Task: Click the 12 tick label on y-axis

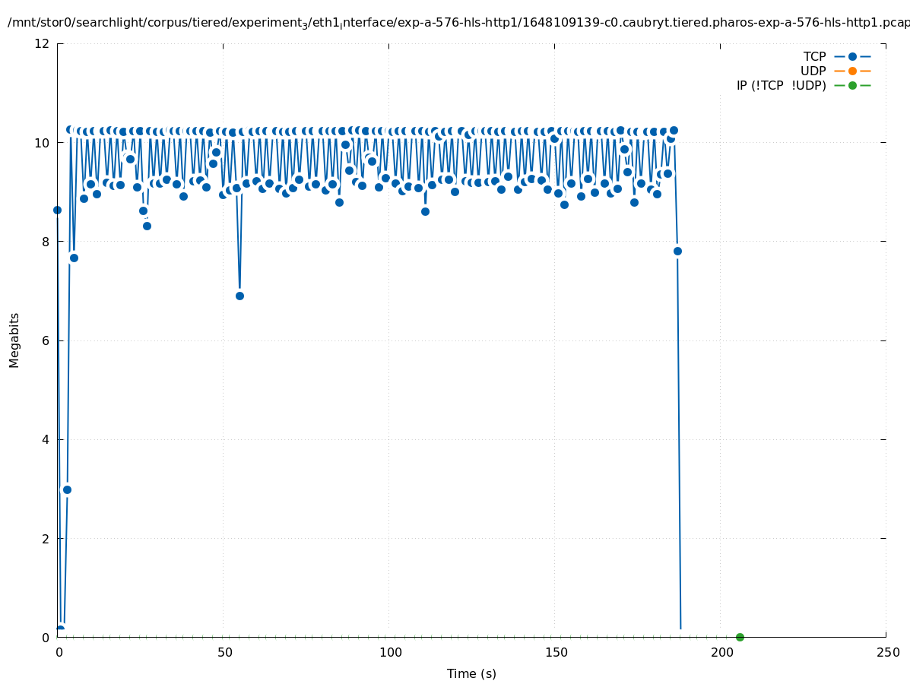Action: click(43, 43)
